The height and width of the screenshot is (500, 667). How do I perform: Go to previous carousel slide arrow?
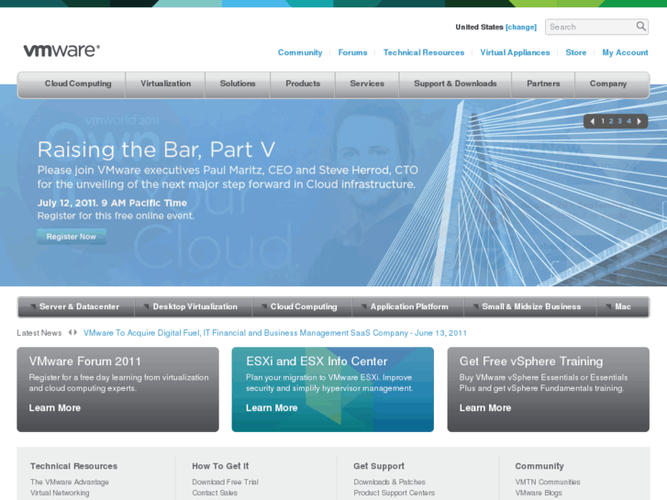(x=592, y=121)
